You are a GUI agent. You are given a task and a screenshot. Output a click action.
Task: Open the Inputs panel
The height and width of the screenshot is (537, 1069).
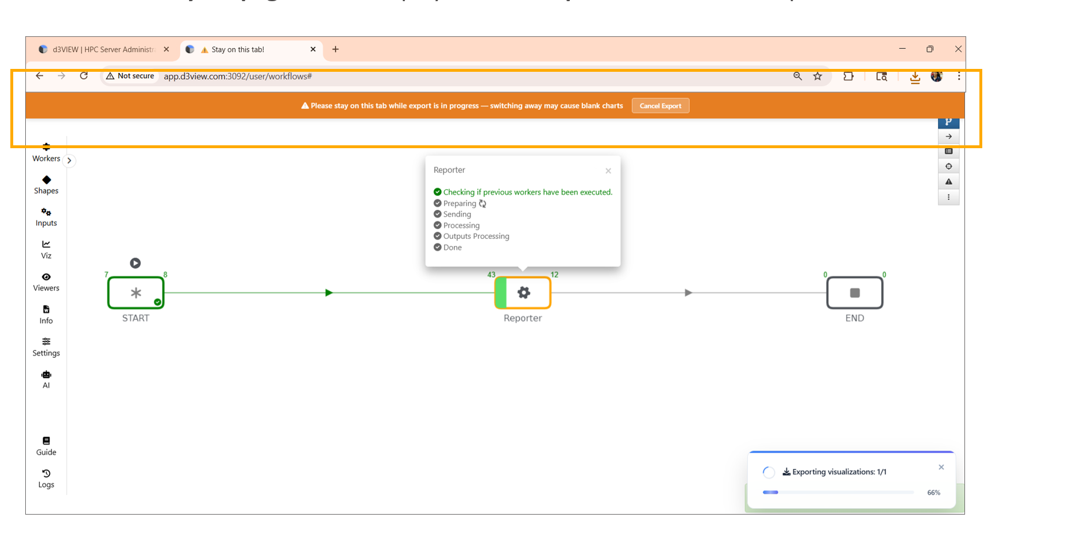tap(46, 217)
